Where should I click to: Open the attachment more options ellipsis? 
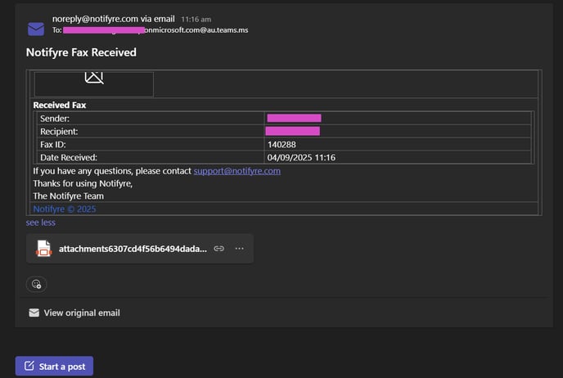coord(240,249)
